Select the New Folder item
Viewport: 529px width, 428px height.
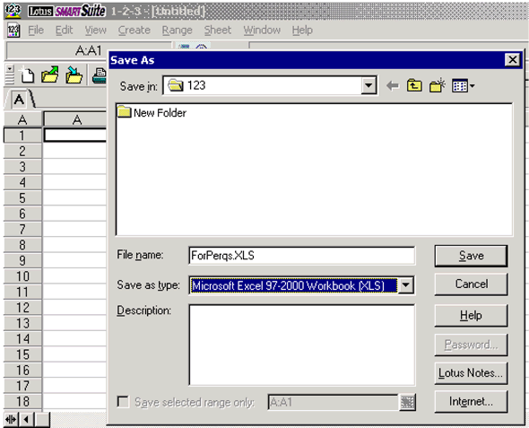pos(152,112)
